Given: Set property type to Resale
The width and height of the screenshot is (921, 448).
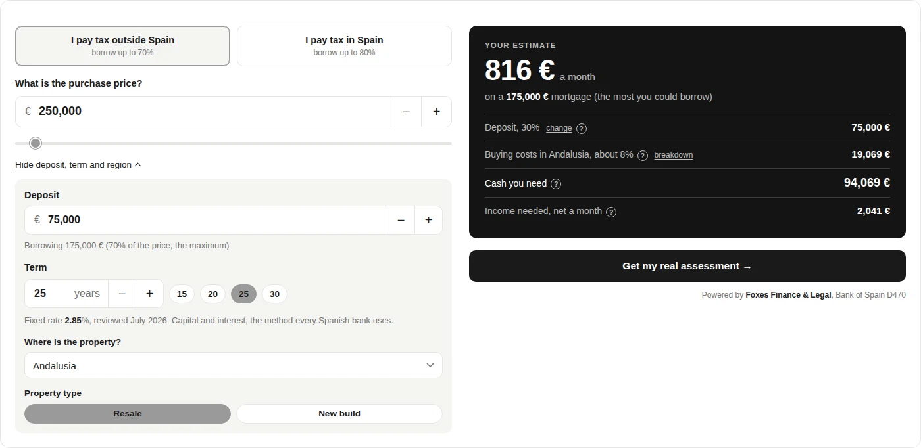Looking at the screenshot, I should 128,414.
